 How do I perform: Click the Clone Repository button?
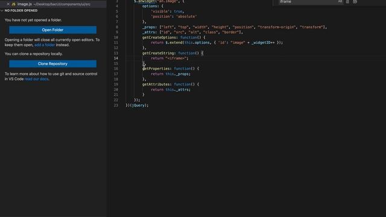point(52,64)
